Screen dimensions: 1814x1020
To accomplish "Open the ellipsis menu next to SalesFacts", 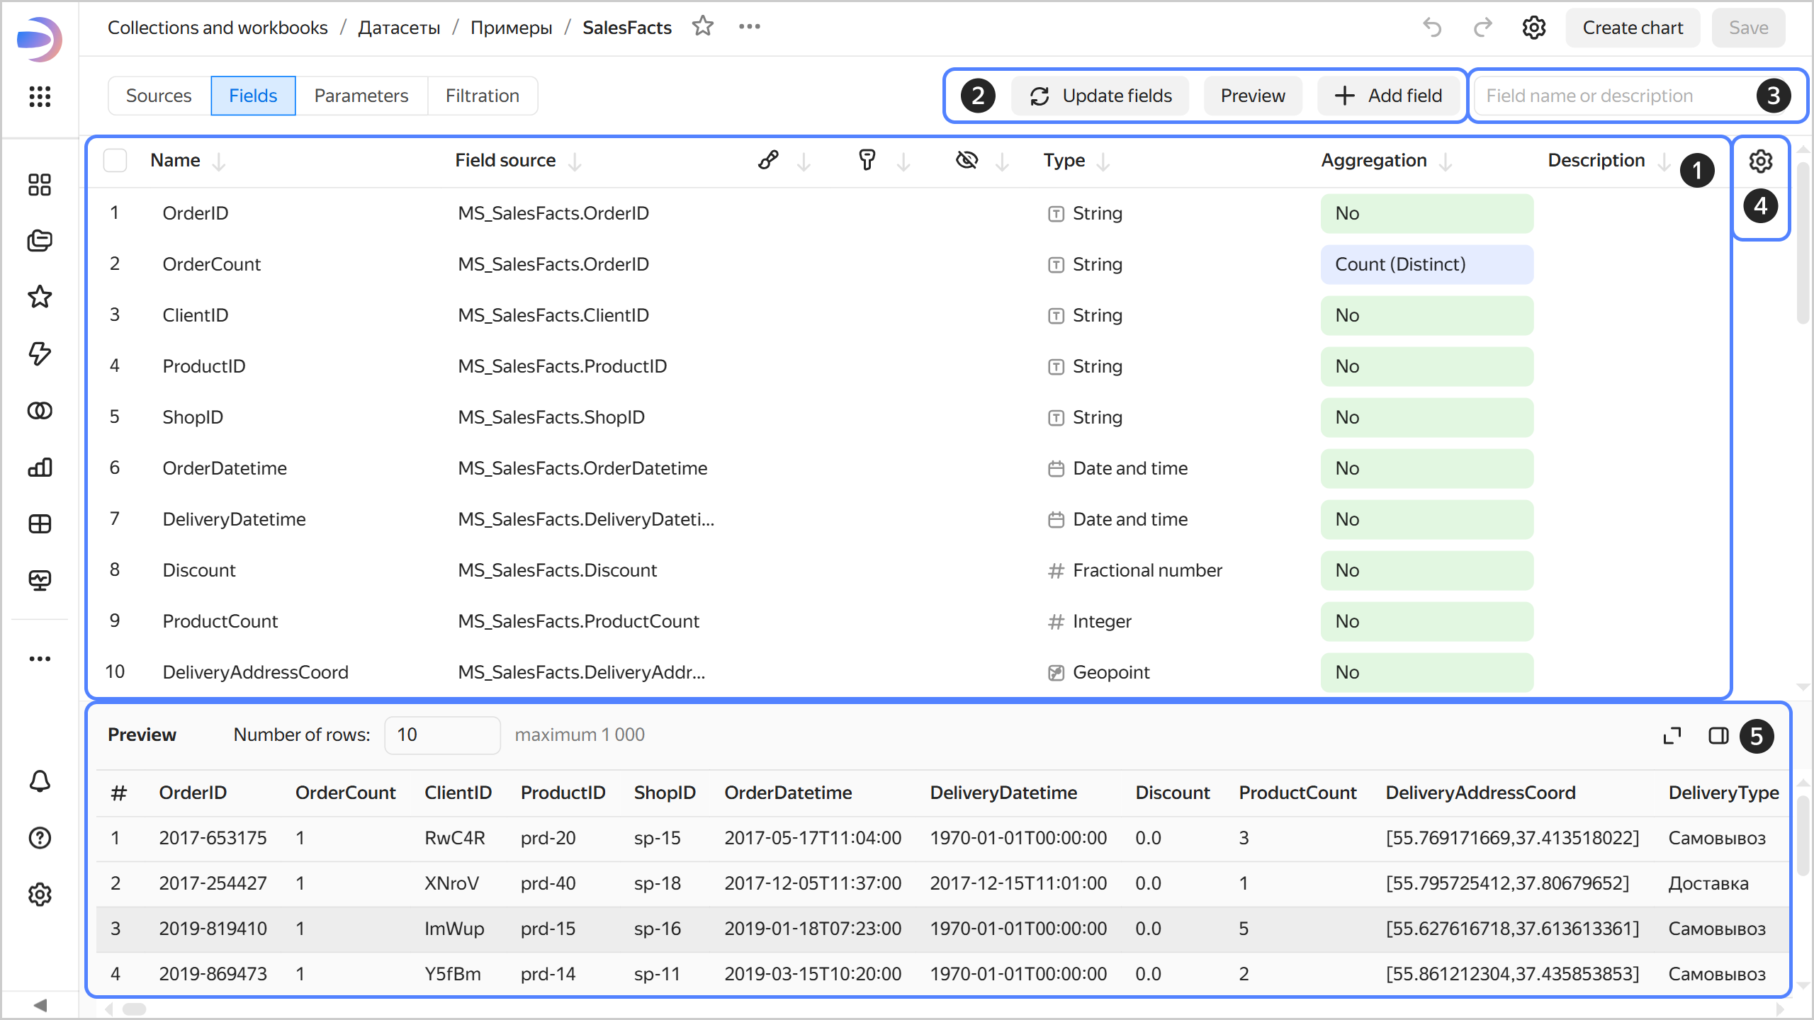I will (749, 26).
